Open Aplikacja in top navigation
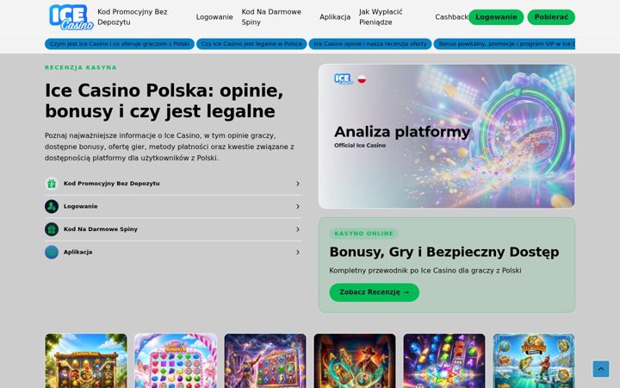This screenshot has width=620, height=388. click(335, 17)
